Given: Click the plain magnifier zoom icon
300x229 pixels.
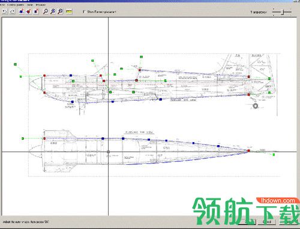Looking at the screenshot, I should click(x=46, y=11).
